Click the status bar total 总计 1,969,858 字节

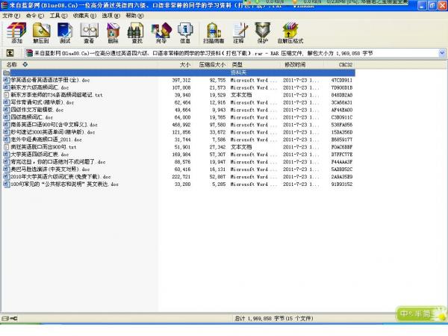[274, 318]
